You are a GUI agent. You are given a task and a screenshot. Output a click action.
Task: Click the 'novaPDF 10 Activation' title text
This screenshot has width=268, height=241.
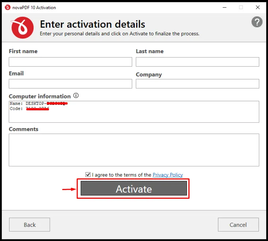[34, 8]
